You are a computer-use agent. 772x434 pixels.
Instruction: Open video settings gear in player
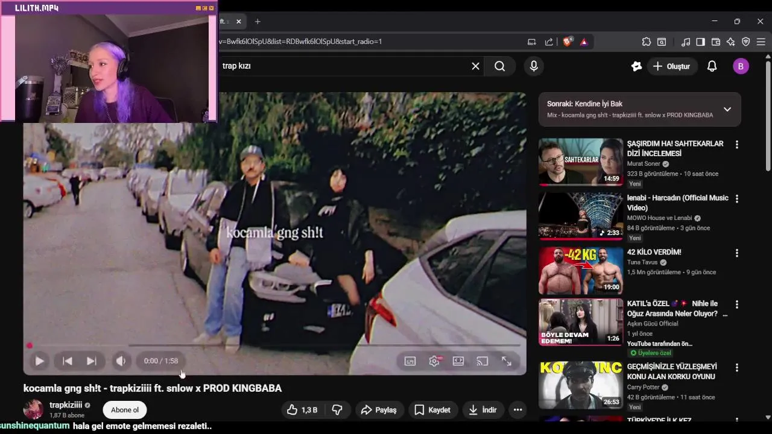pyautogui.click(x=434, y=361)
